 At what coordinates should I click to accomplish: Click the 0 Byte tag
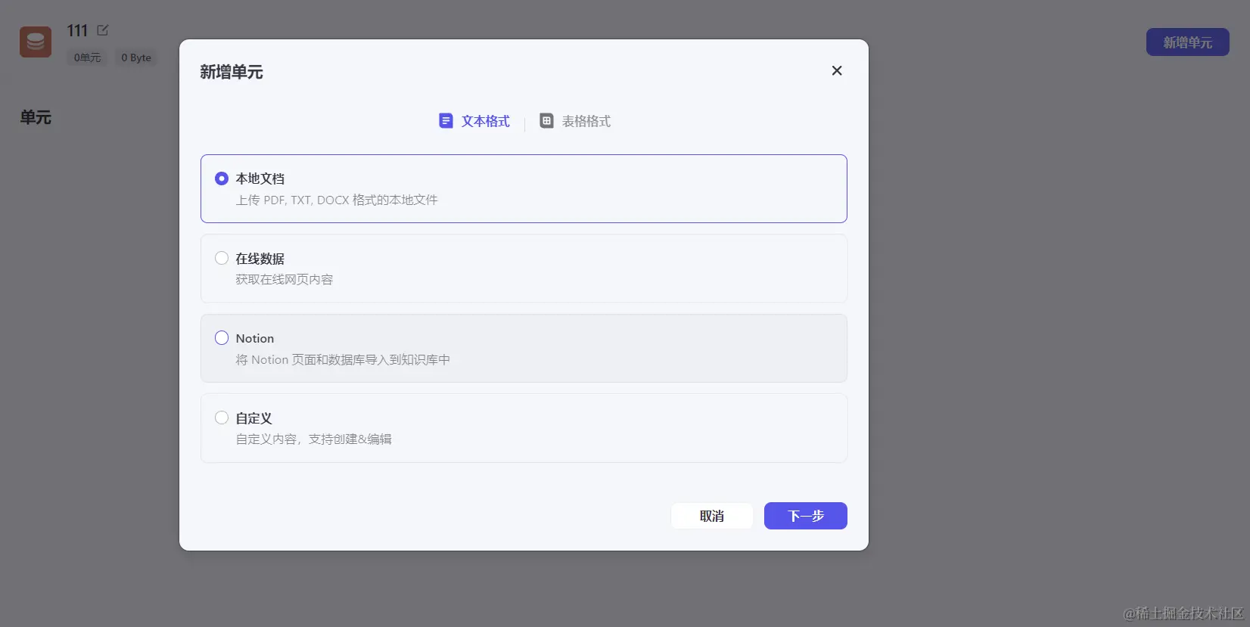(136, 57)
